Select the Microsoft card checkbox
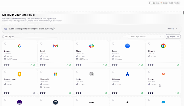 41,72
